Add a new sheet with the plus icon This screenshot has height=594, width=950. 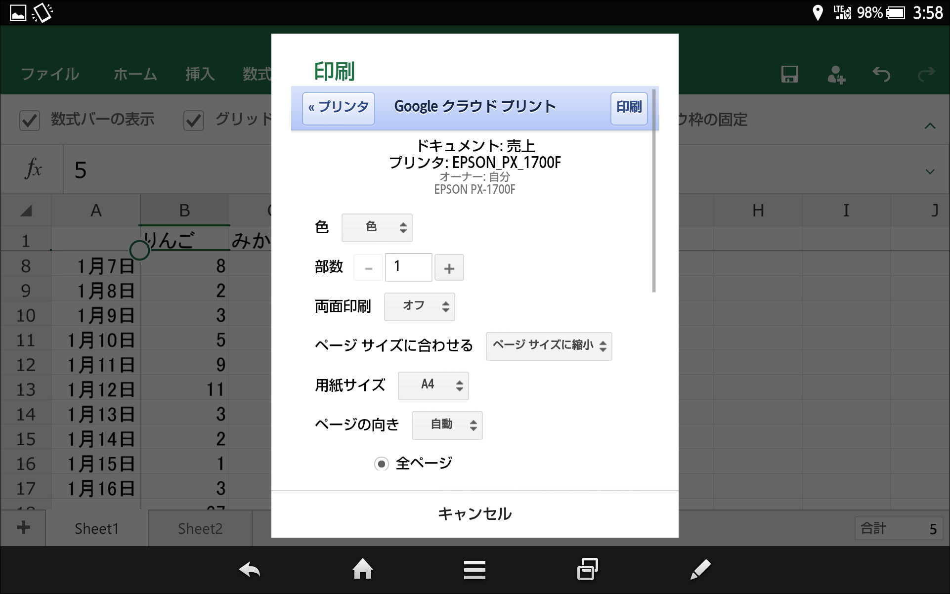coord(22,528)
